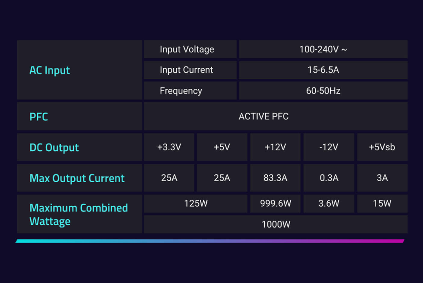Click the +5Vsb column cell
This screenshot has width=423, height=283.
[382, 147]
